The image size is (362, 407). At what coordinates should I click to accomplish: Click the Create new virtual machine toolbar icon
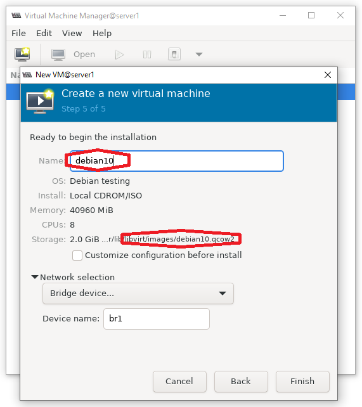[22, 55]
